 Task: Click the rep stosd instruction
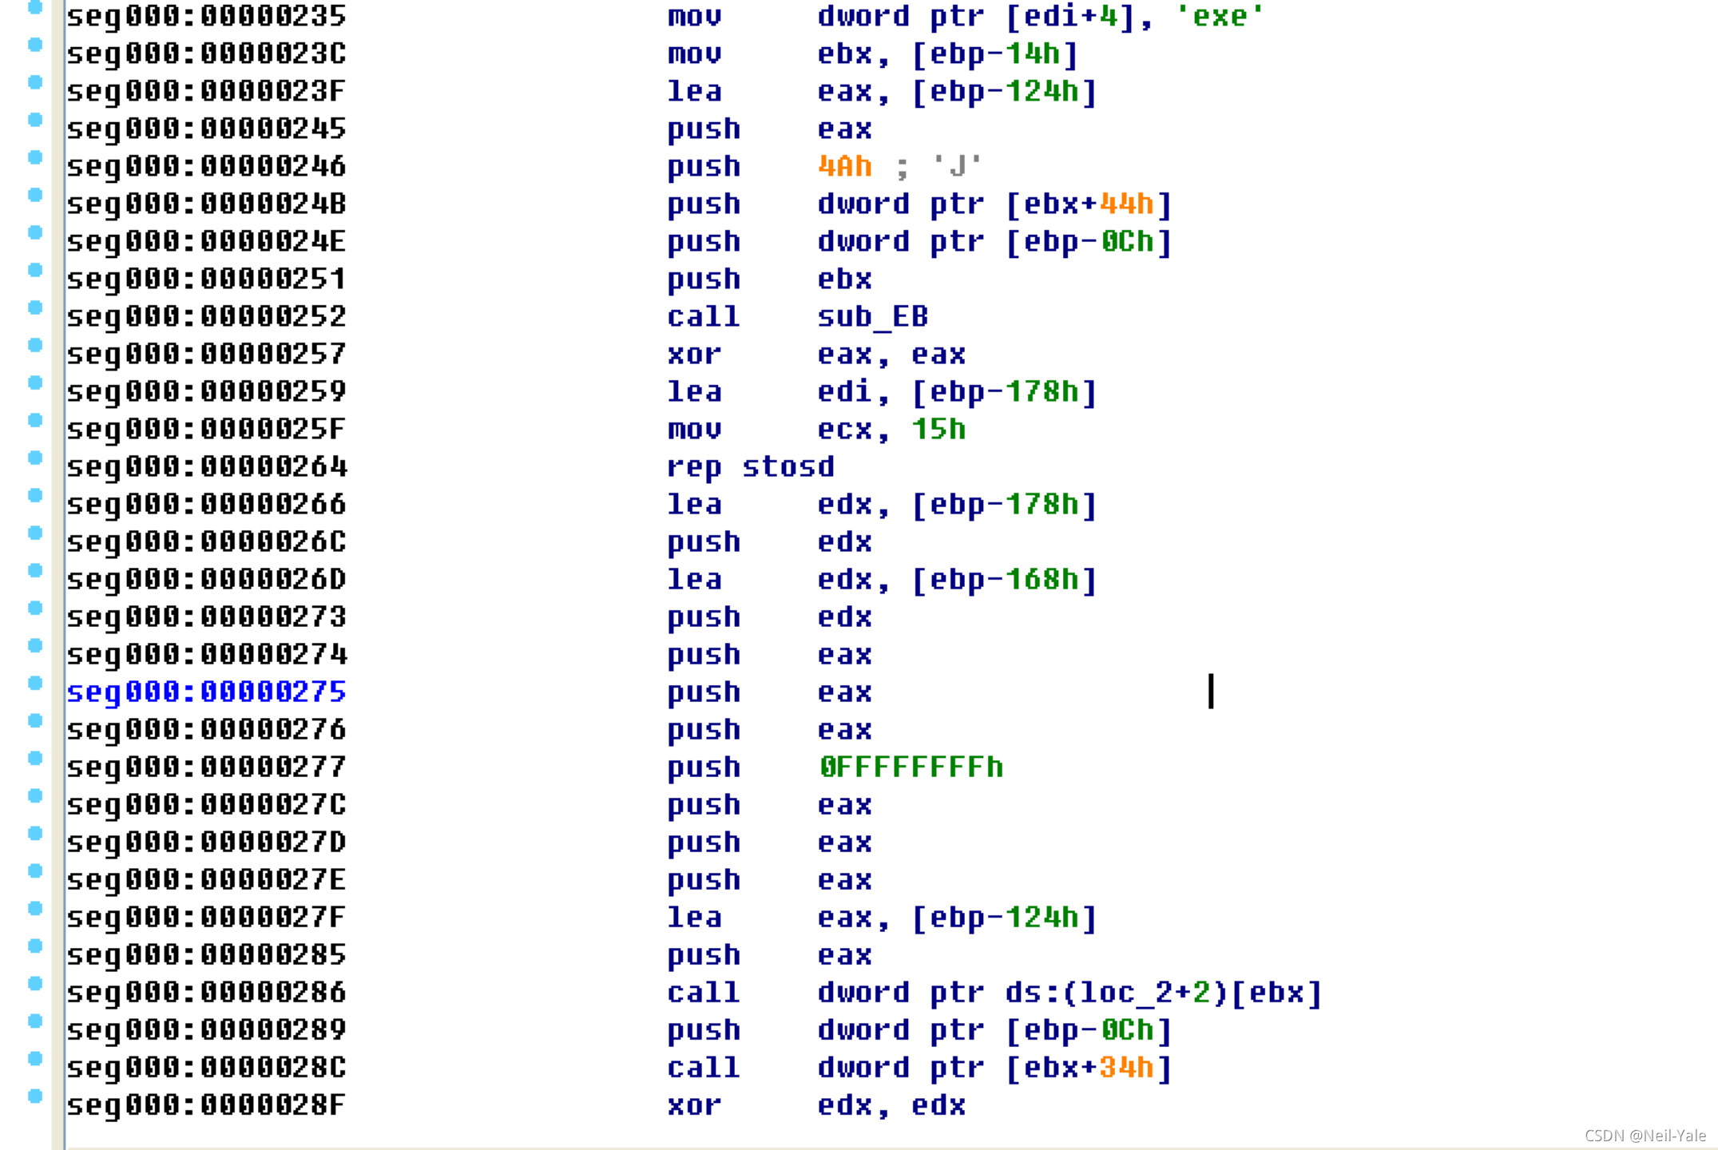[750, 467]
